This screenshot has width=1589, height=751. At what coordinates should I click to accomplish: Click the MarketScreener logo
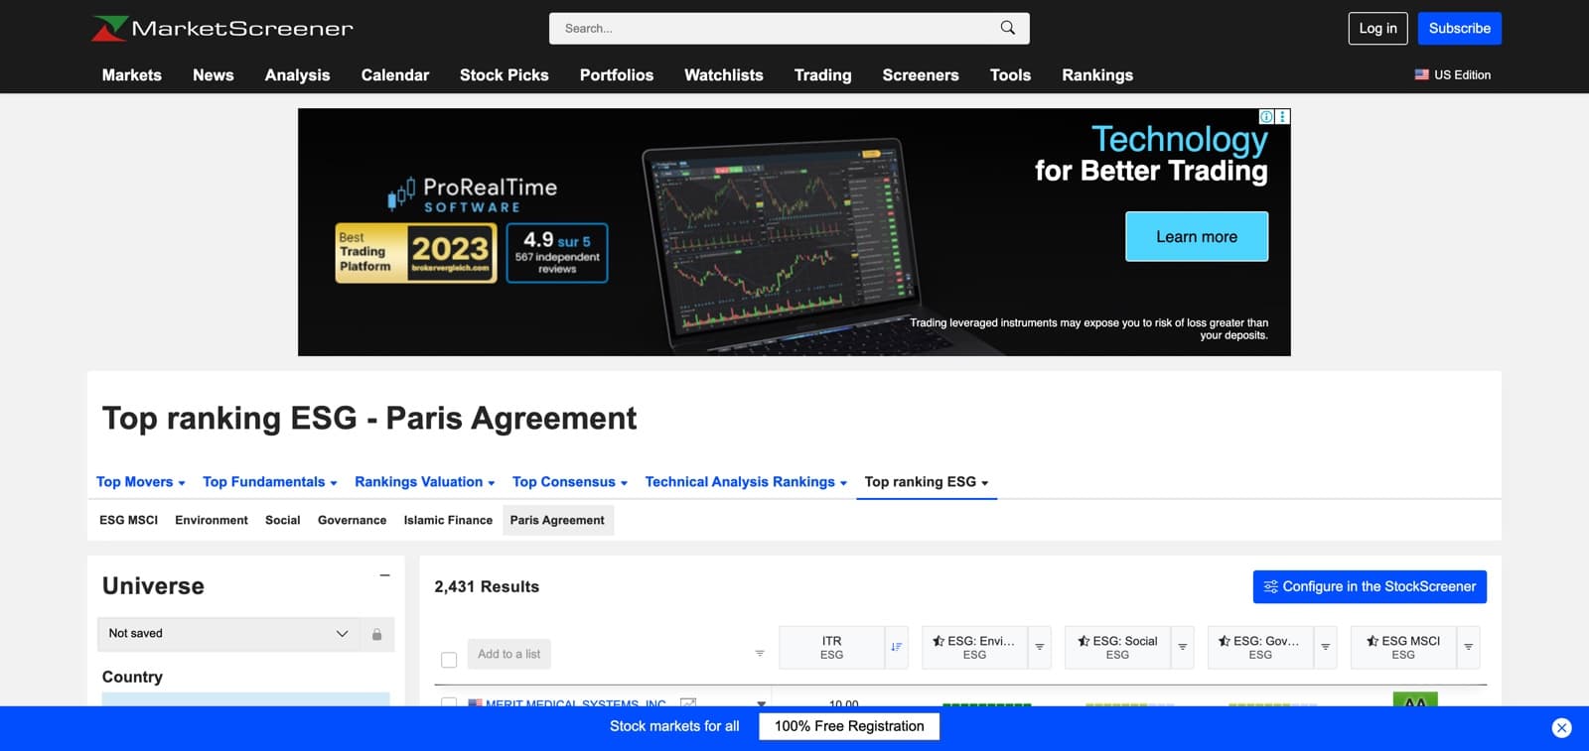222,28
